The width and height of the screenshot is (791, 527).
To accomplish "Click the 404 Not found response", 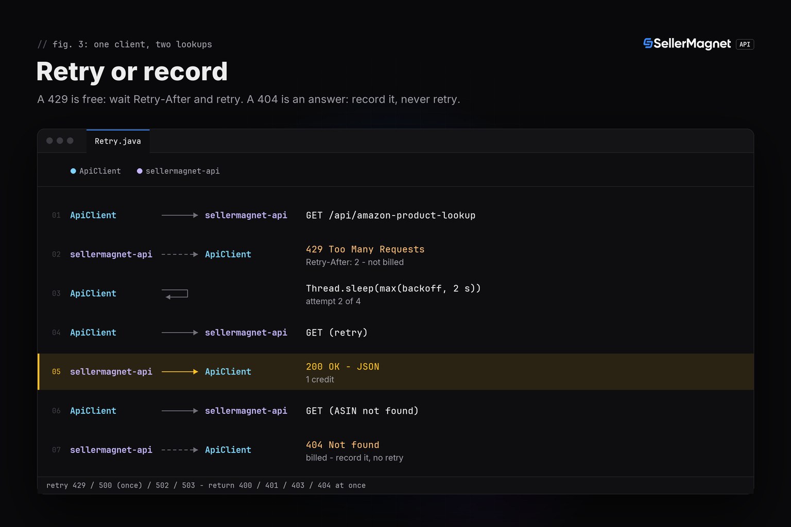I will (342, 445).
